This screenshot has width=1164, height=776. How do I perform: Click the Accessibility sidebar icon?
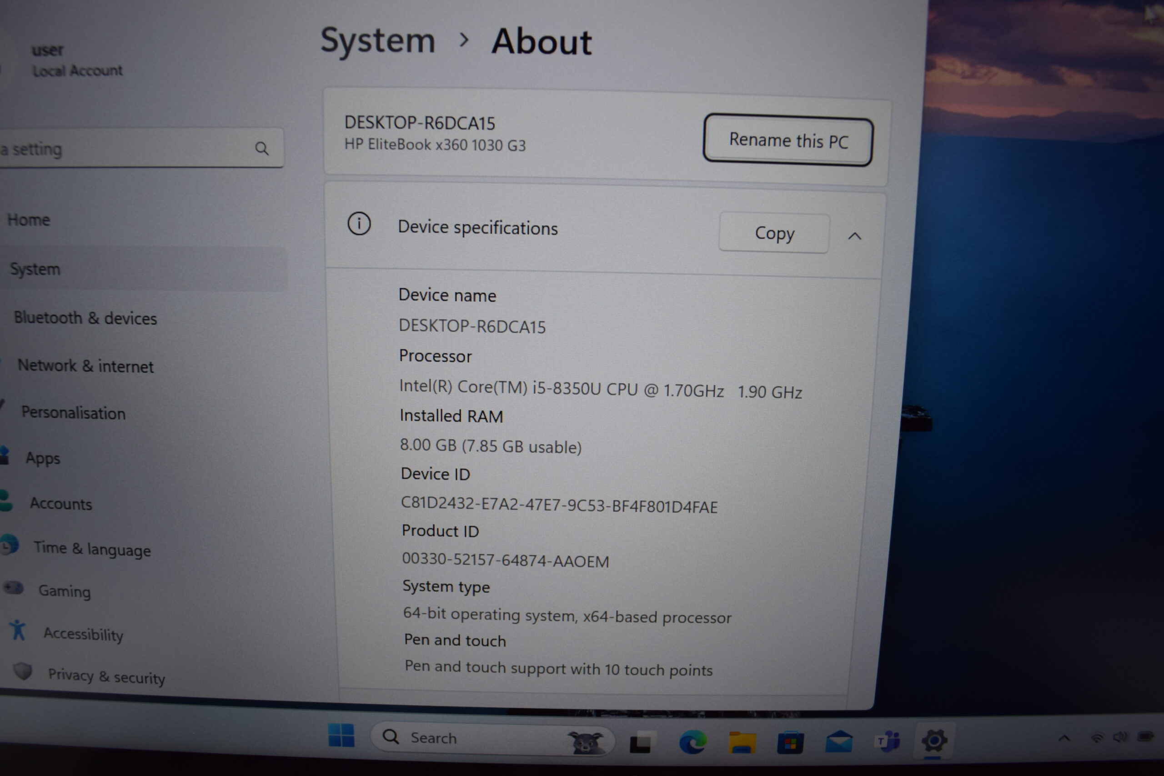tap(18, 630)
